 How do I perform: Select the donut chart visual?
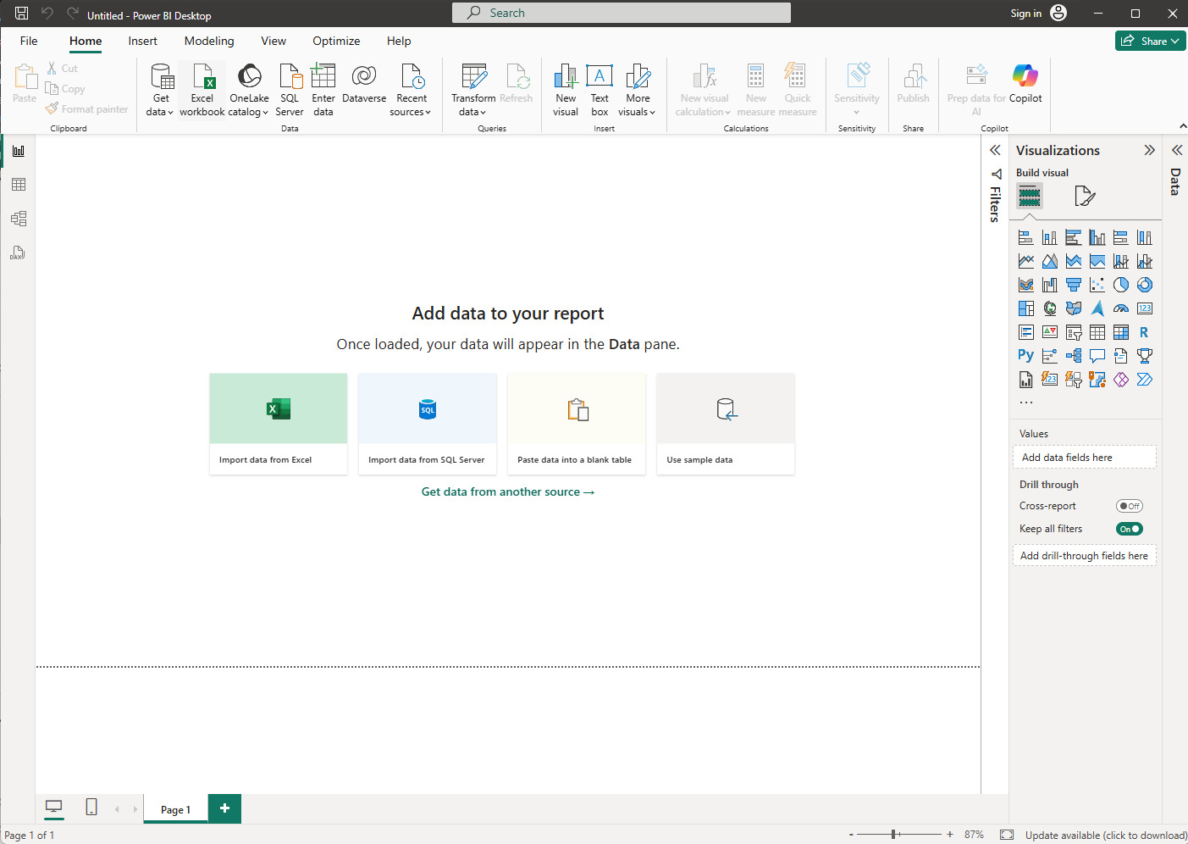pos(1145,285)
